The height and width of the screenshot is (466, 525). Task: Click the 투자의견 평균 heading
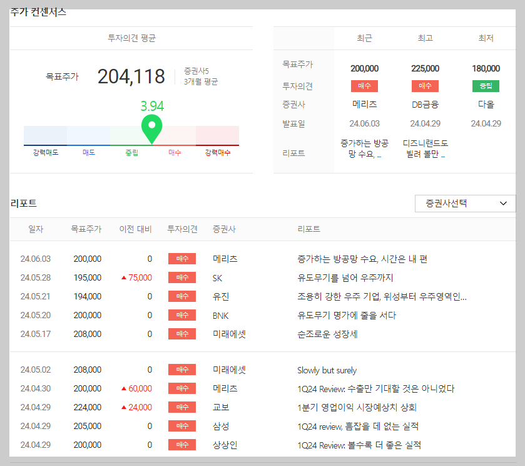[131, 38]
